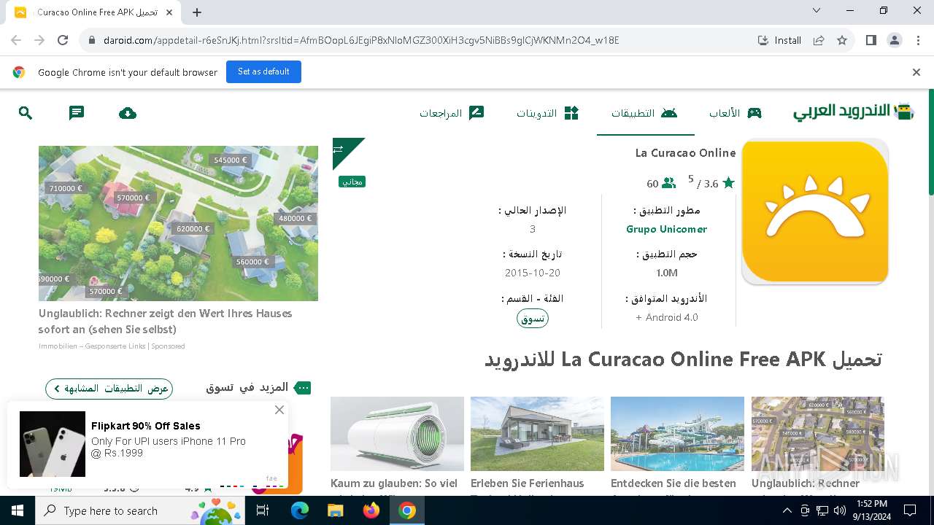Viewport: 934px width, 525px height.
Task: Dismiss the default browser notification bar
Action: pyautogui.click(x=916, y=72)
